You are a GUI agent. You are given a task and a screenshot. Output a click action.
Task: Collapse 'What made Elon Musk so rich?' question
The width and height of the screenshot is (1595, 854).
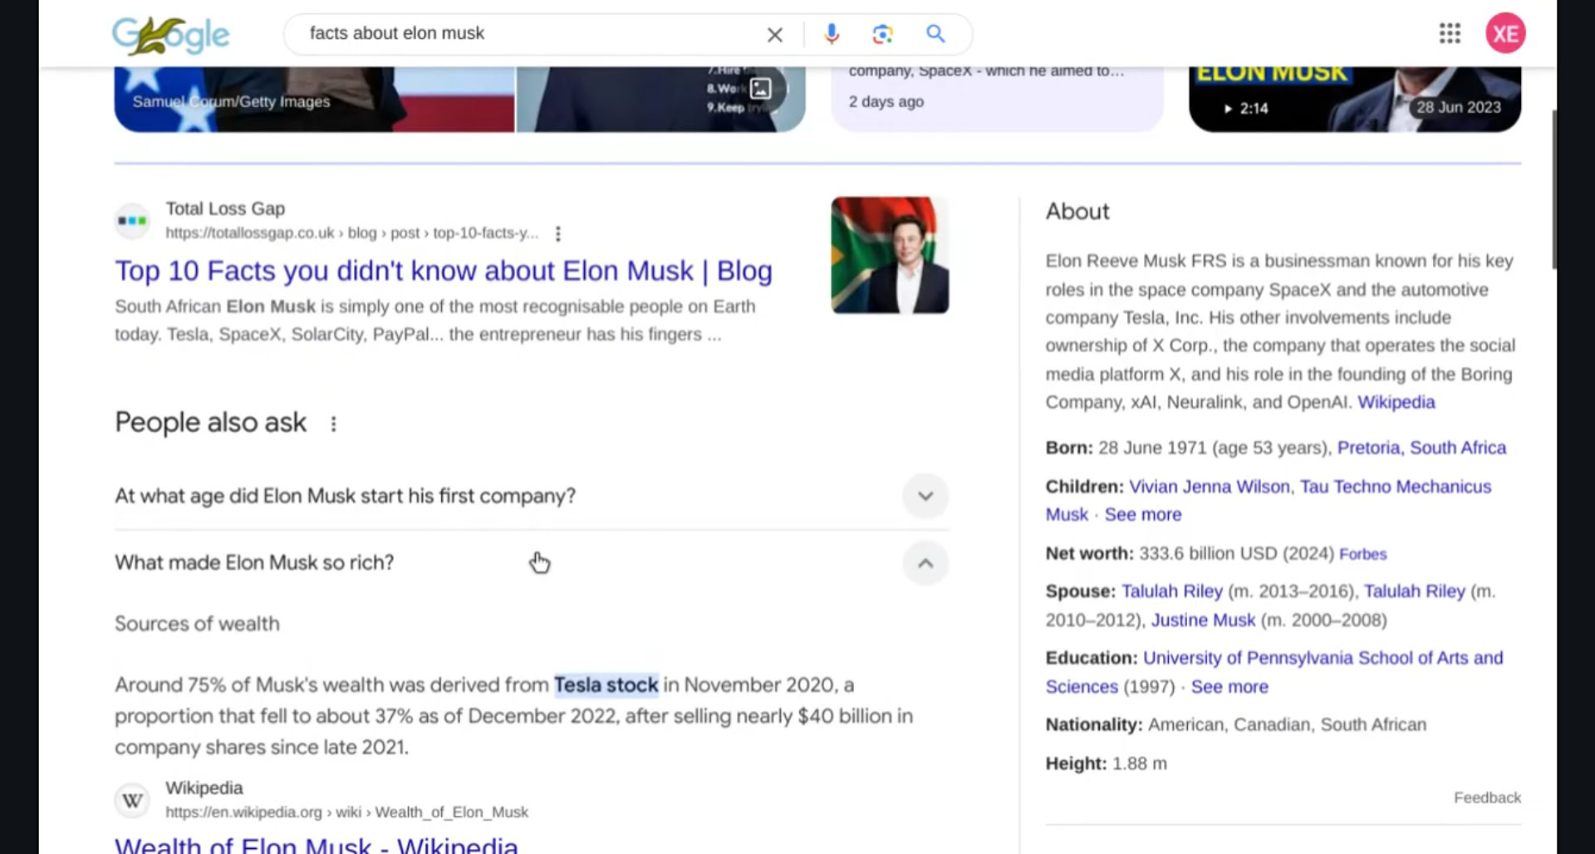coord(925,563)
